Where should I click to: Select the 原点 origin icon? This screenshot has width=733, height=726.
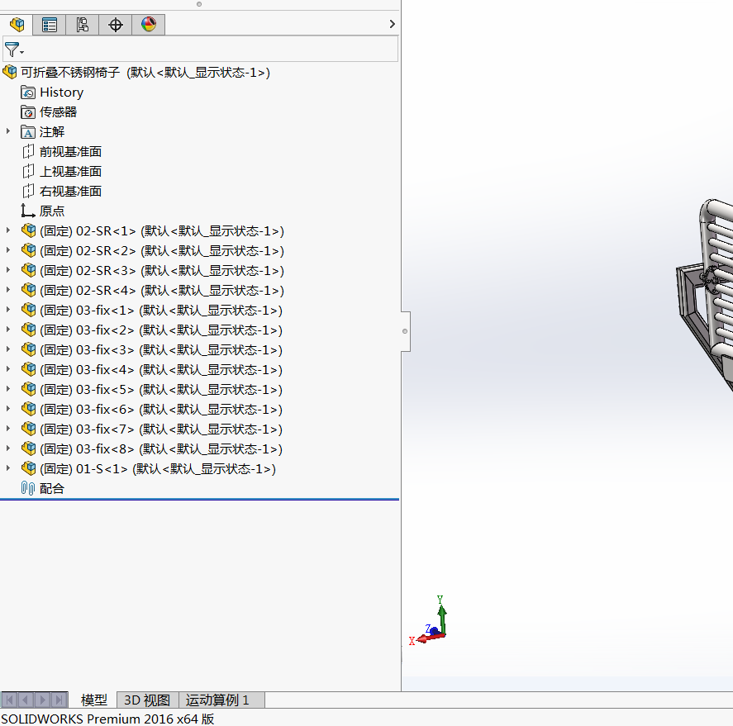point(28,211)
